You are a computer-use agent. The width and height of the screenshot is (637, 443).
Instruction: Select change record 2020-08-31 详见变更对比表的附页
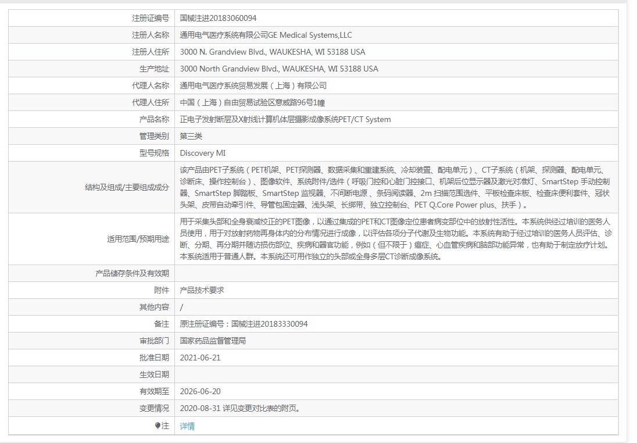pyautogui.click(x=240, y=408)
